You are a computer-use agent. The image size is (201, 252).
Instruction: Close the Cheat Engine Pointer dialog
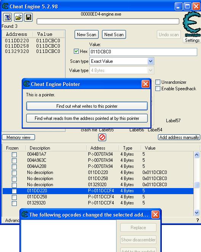(x=145, y=84)
